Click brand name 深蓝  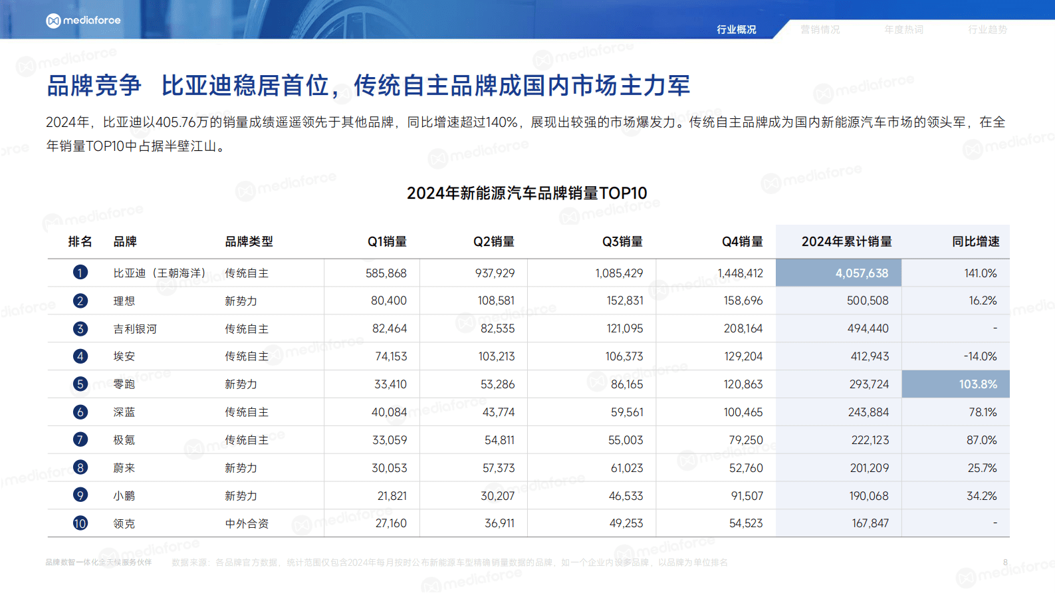coord(124,412)
